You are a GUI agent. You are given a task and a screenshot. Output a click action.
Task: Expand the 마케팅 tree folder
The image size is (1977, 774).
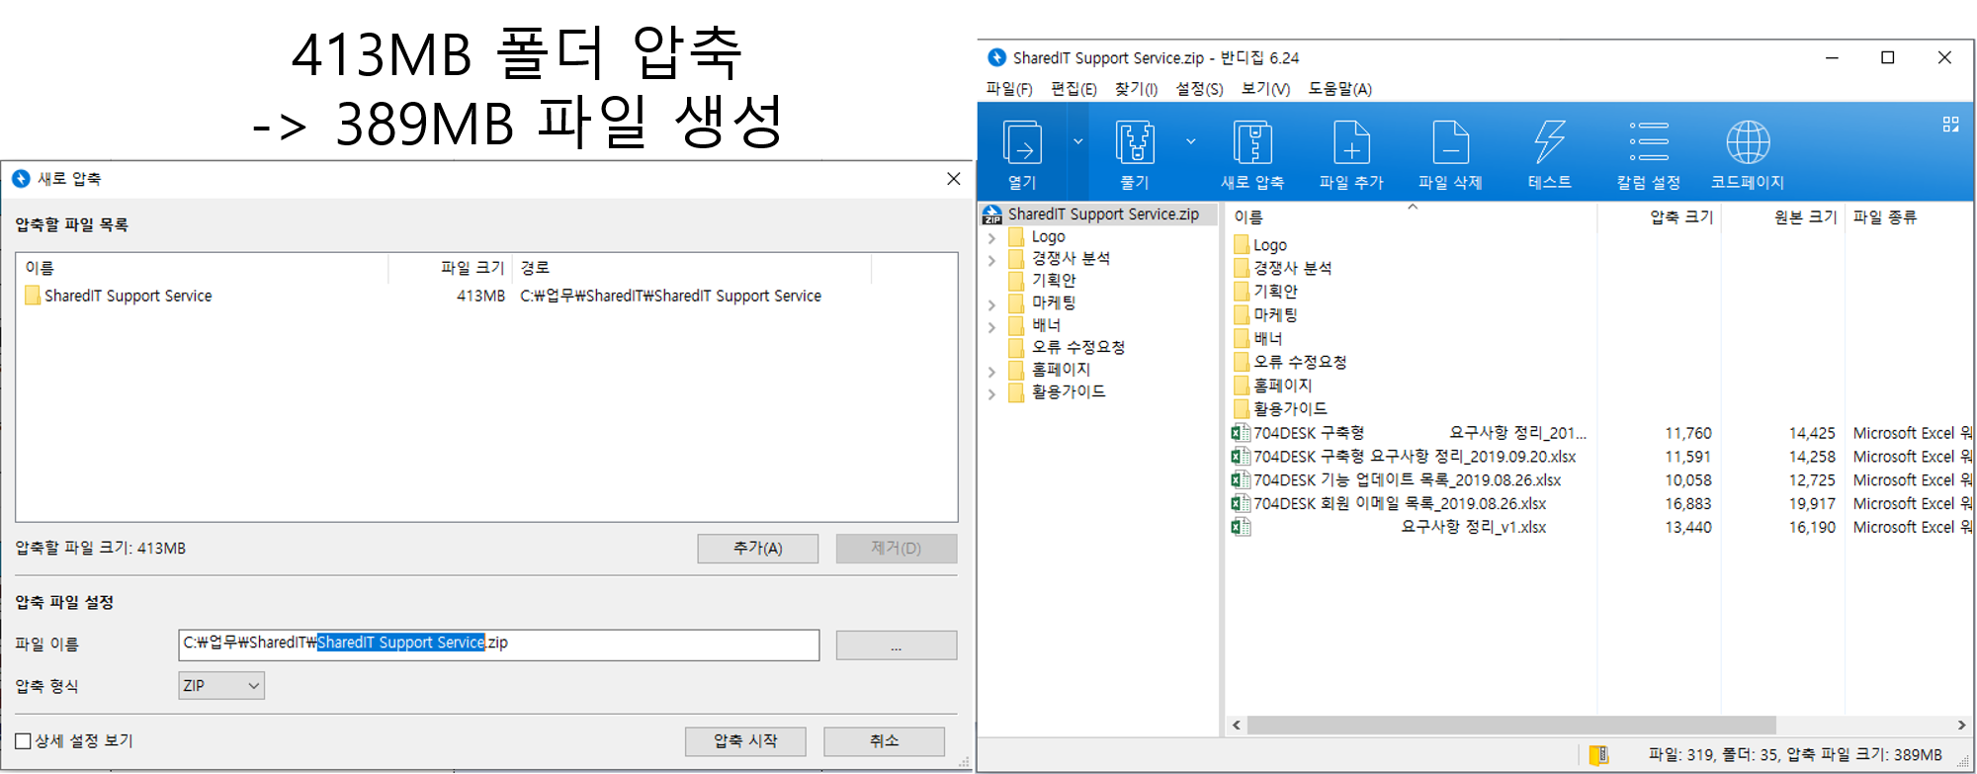pyautogui.click(x=991, y=303)
